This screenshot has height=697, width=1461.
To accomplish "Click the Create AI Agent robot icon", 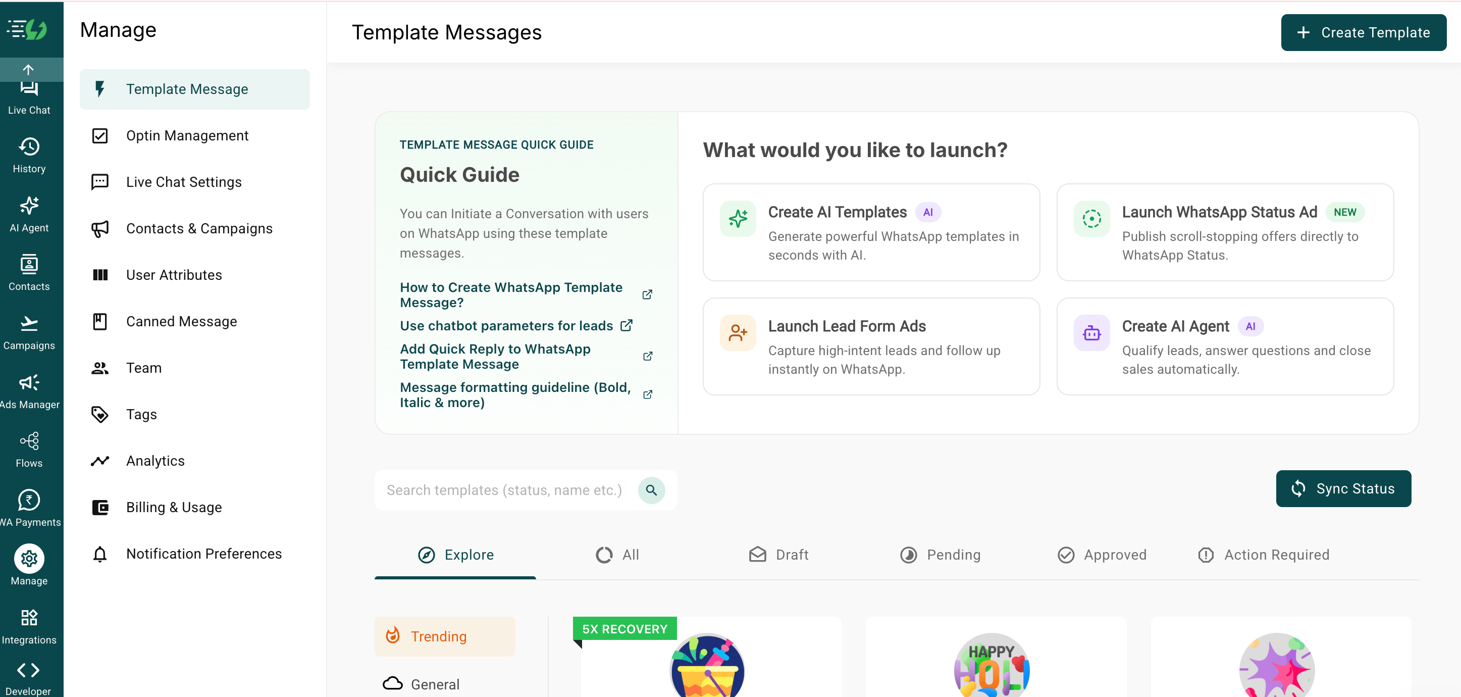I will (1091, 333).
